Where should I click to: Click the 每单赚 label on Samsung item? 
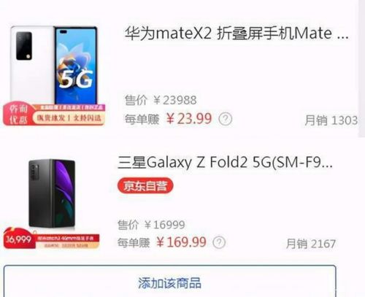coord(134,242)
